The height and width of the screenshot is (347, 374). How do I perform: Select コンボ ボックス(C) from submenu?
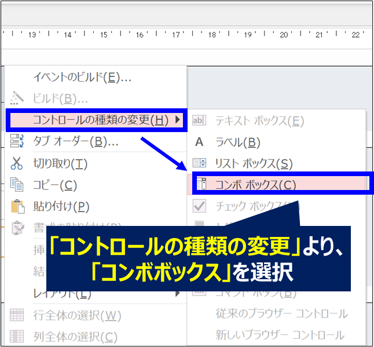[x=255, y=185]
